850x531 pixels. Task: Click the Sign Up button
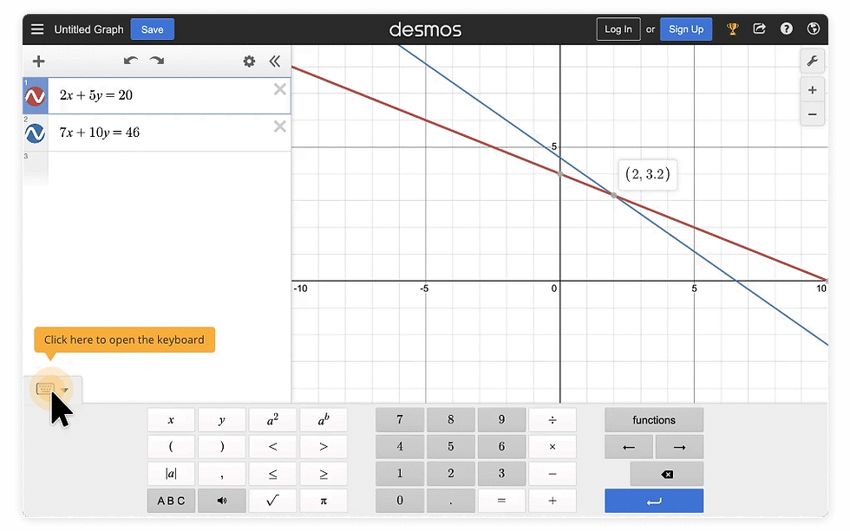[x=686, y=29]
